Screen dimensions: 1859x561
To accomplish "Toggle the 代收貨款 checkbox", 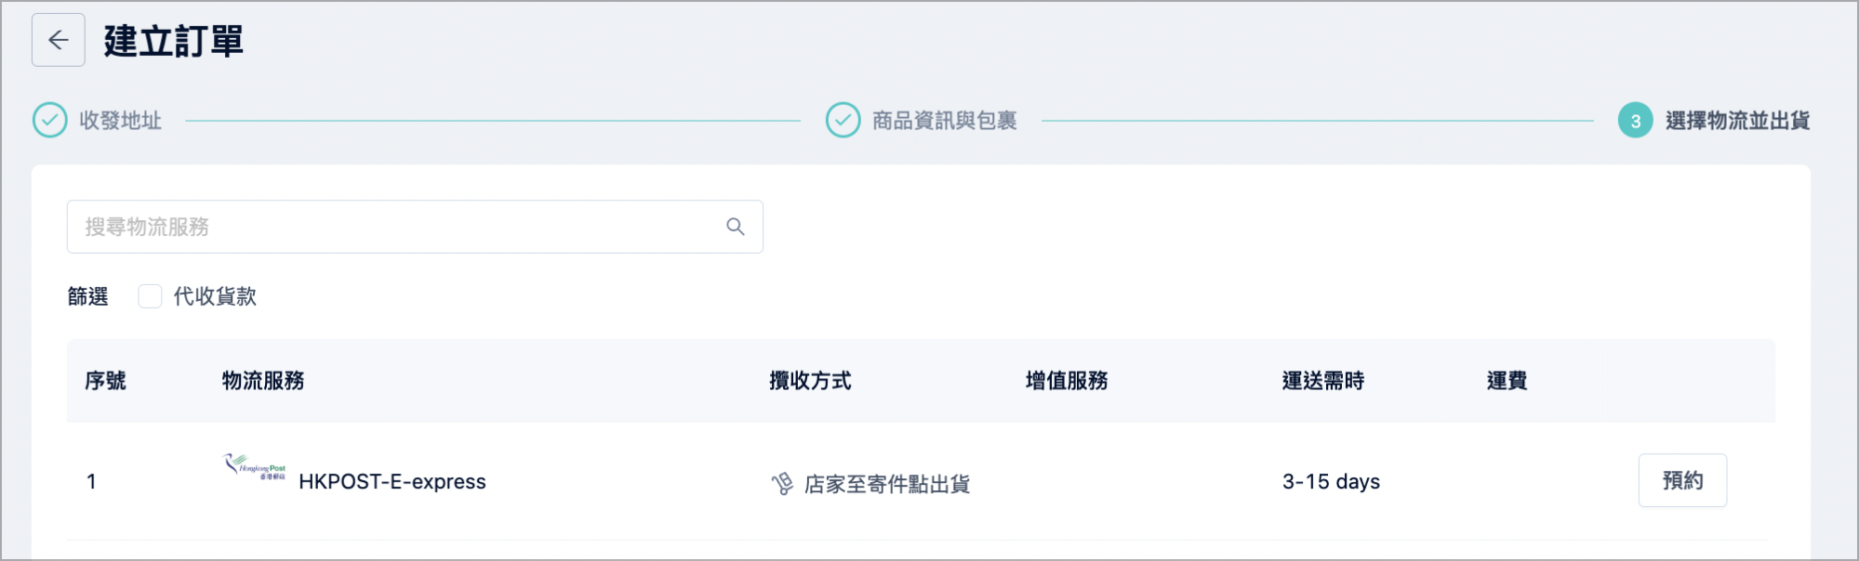I will click(150, 296).
